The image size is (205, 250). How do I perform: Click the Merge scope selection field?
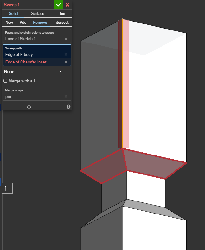point(37,94)
